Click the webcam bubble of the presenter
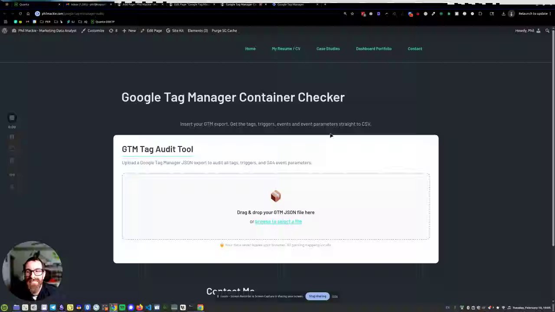This screenshot has height=312, width=555. pyautogui.click(x=32, y=272)
